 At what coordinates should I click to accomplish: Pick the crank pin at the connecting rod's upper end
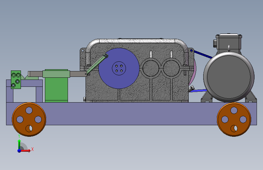106,56
